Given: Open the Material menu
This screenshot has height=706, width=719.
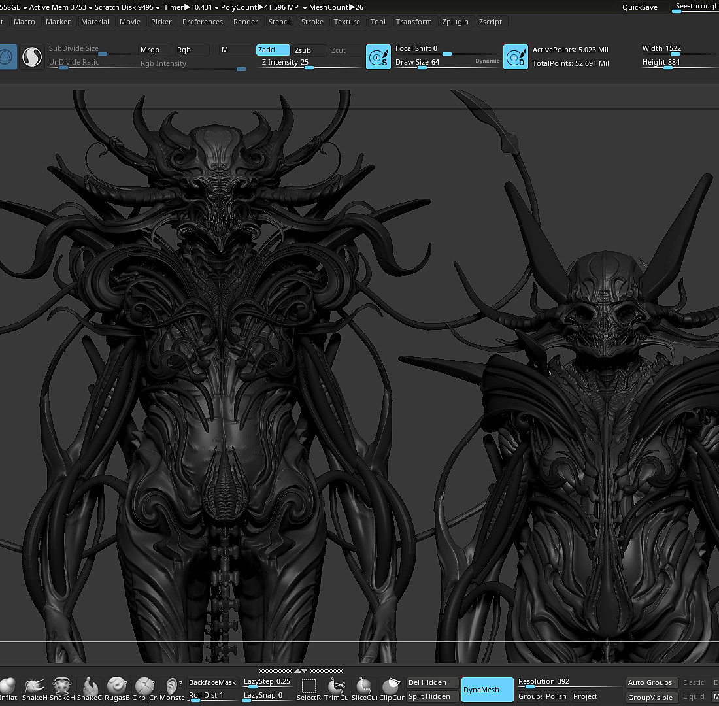Looking at the screenshot, I should (x=95, y=22).
